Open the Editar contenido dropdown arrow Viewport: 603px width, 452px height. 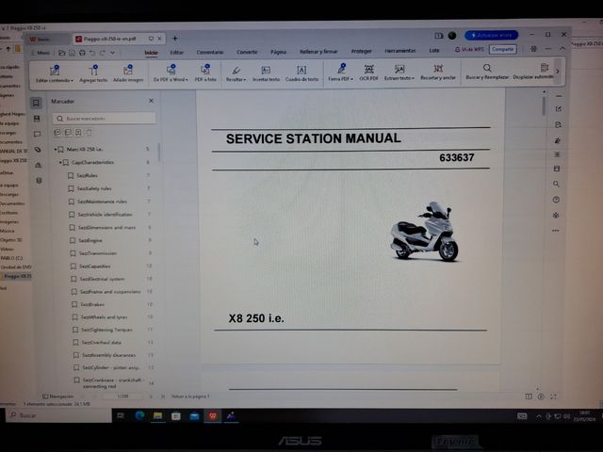coord(72,81)
